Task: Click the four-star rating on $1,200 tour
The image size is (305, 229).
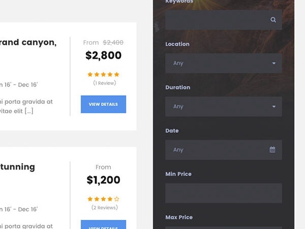Action: 103,199
